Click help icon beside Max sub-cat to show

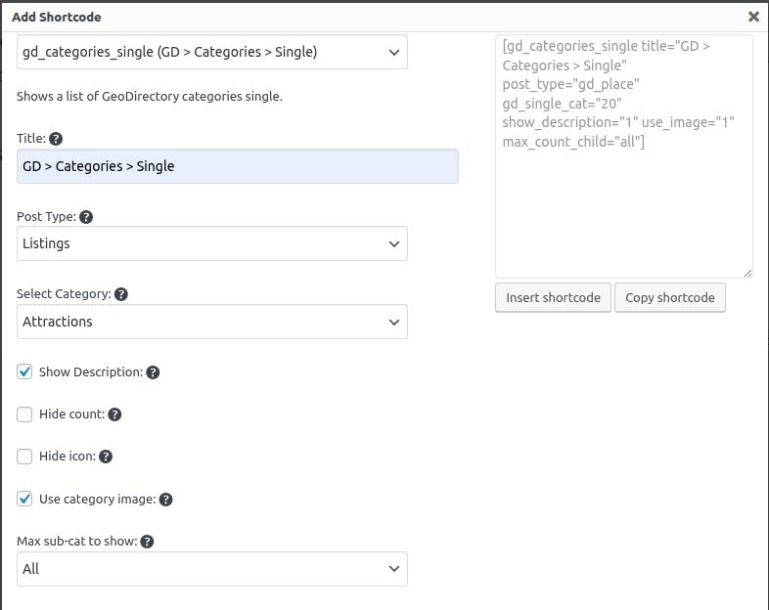pyautogui.click(x=147, y=542)
